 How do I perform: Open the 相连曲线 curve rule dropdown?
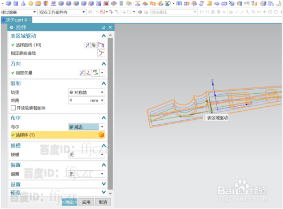coord(174,12)
